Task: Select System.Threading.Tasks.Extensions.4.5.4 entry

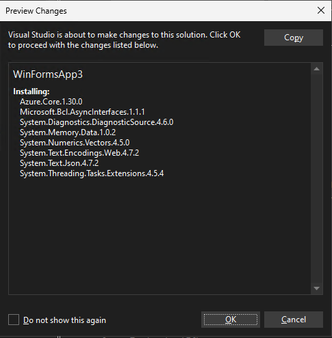Action: (x=92, y=173)
